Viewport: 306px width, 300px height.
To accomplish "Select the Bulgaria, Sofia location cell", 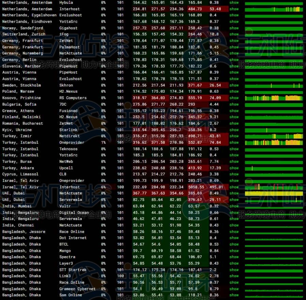I will pyautogui.click(x=19, y=104).
